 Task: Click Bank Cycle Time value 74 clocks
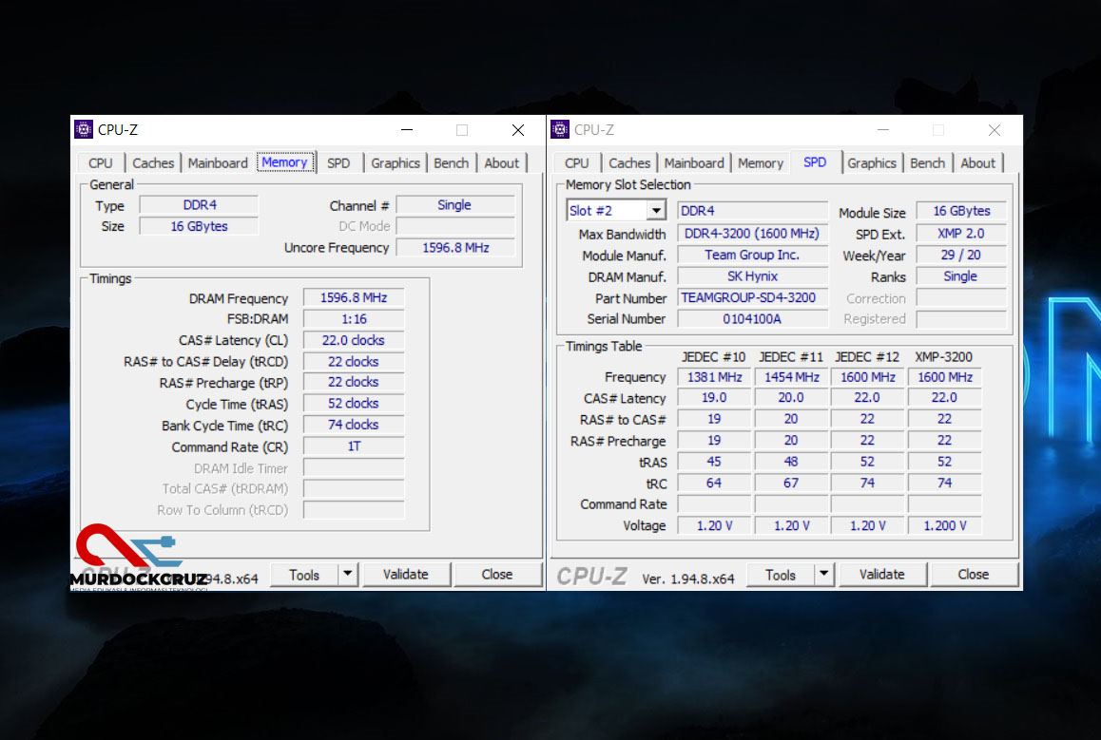coord(354,425)
